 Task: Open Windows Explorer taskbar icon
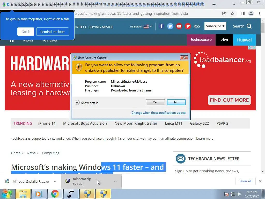[23, 194]
